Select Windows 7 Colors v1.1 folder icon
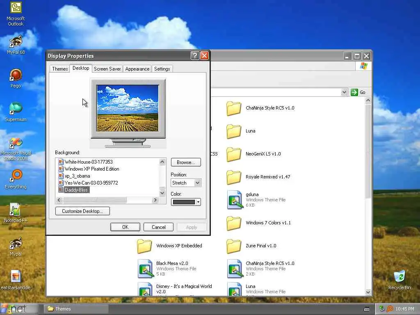 click(233, 223)
